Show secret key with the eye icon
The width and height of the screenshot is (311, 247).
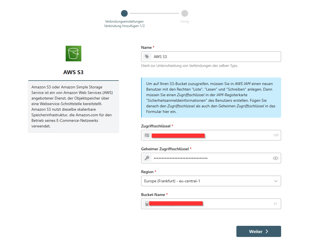pos(276,158)
